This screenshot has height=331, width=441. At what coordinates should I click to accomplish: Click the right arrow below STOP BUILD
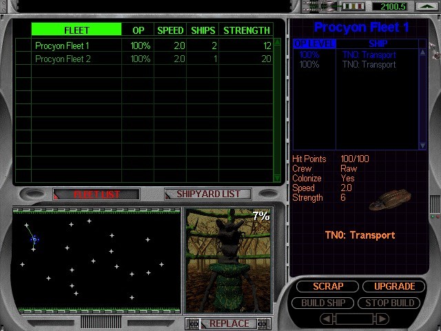pos(382,319)
